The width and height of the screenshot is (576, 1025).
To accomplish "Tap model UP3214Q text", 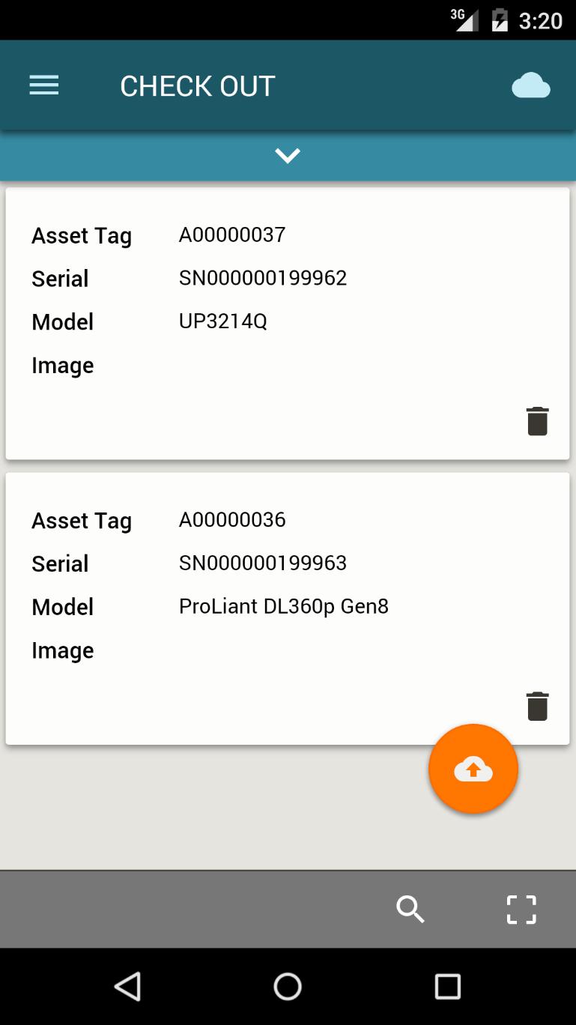I will coord(223,322).
